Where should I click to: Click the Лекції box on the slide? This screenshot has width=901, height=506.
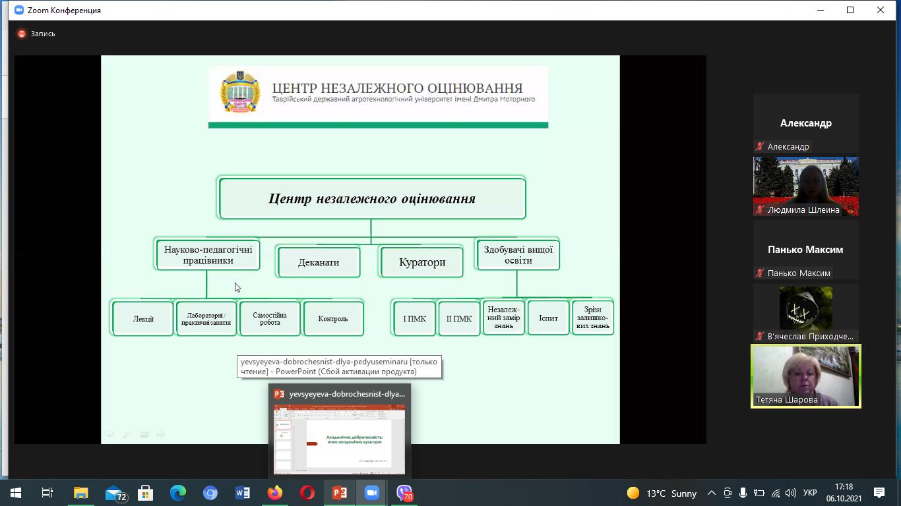143,319
